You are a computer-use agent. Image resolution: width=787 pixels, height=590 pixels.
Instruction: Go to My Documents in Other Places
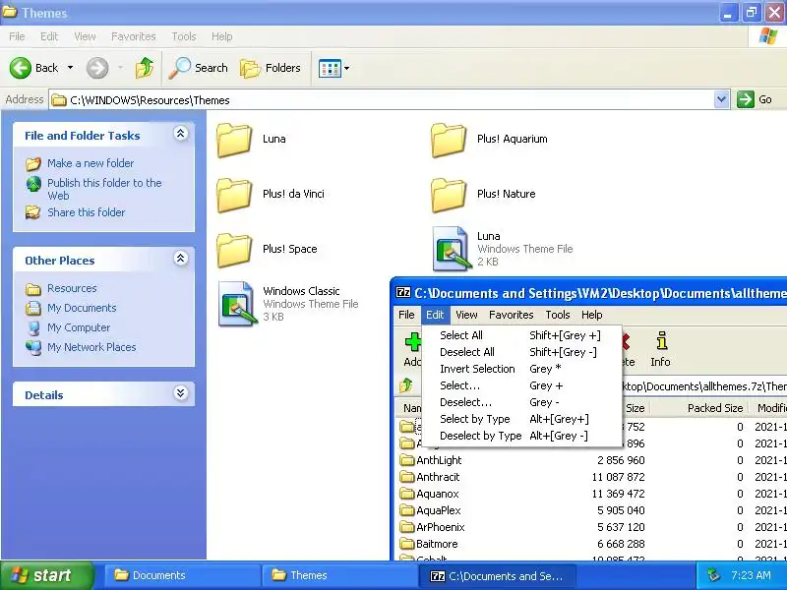pos(82,308)
